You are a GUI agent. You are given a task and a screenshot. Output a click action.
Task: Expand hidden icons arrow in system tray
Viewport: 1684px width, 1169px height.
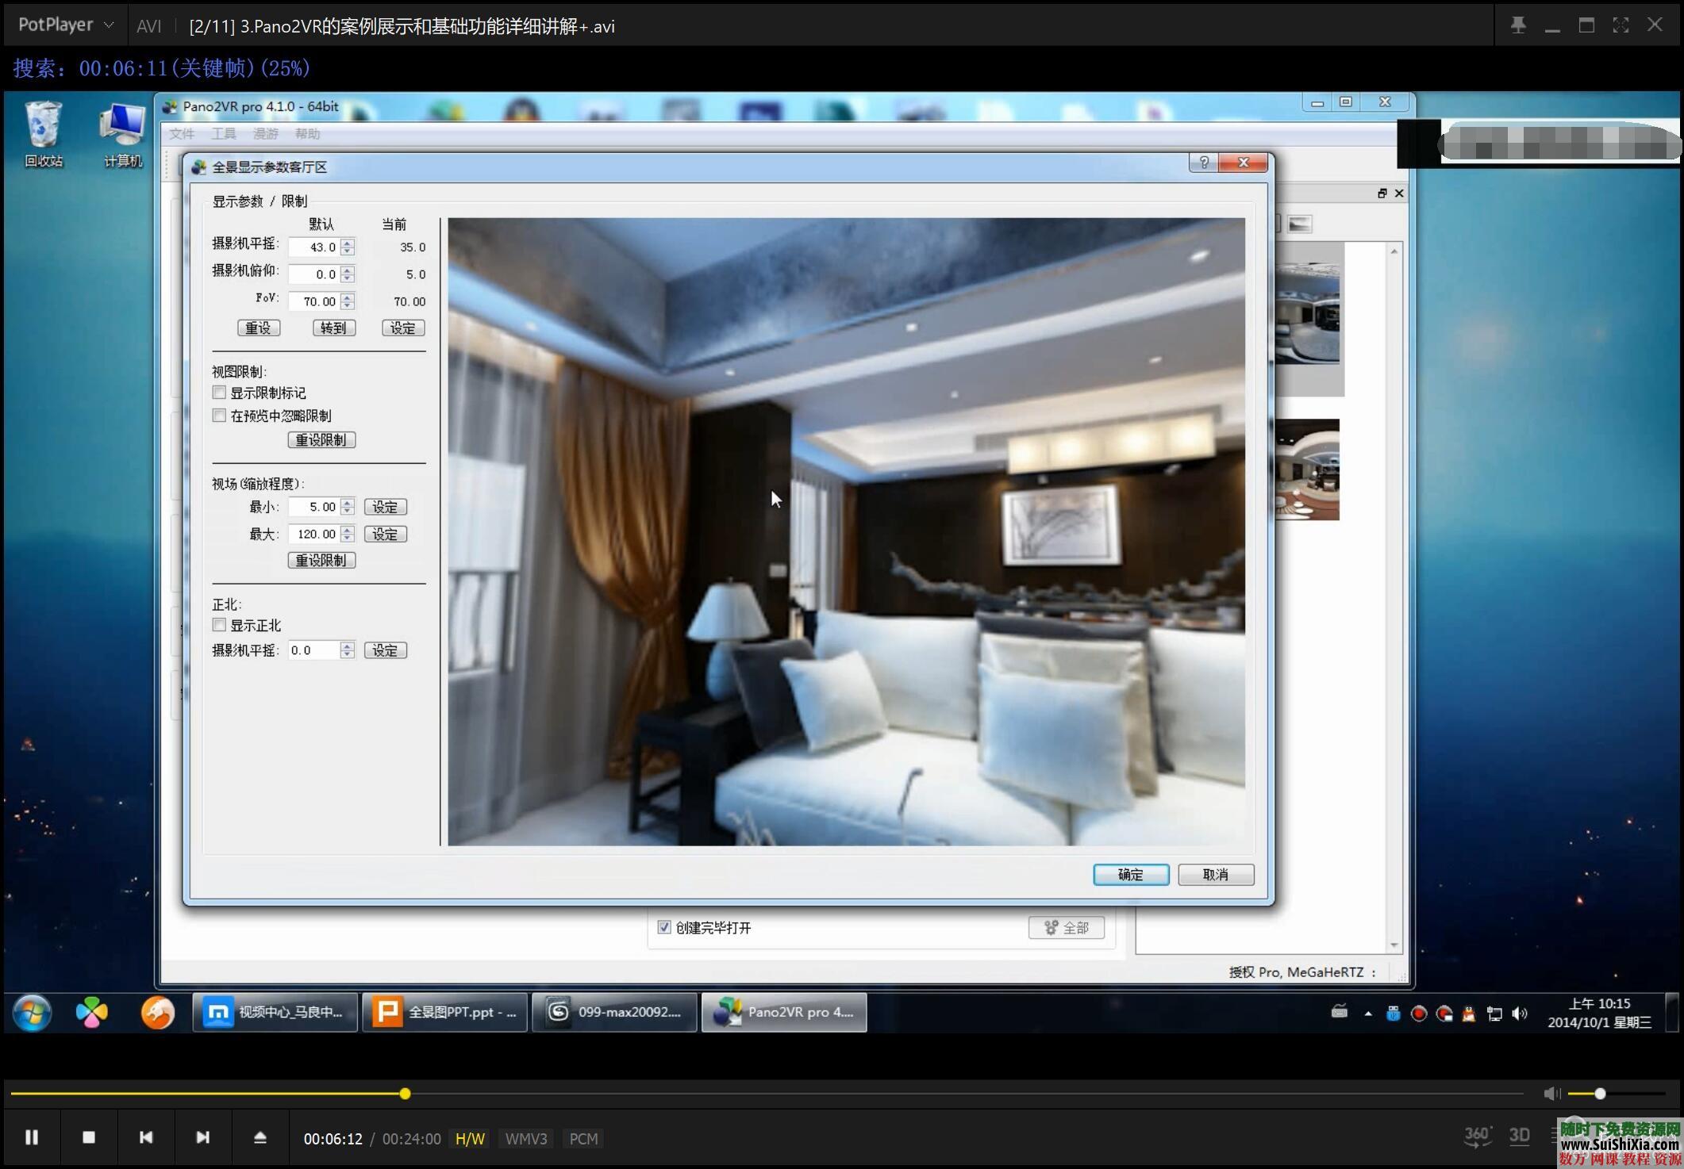pos(1368,1014)
